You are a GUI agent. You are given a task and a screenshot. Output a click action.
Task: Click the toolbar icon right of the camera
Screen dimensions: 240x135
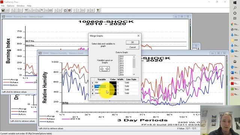click(x=69, y=10)
